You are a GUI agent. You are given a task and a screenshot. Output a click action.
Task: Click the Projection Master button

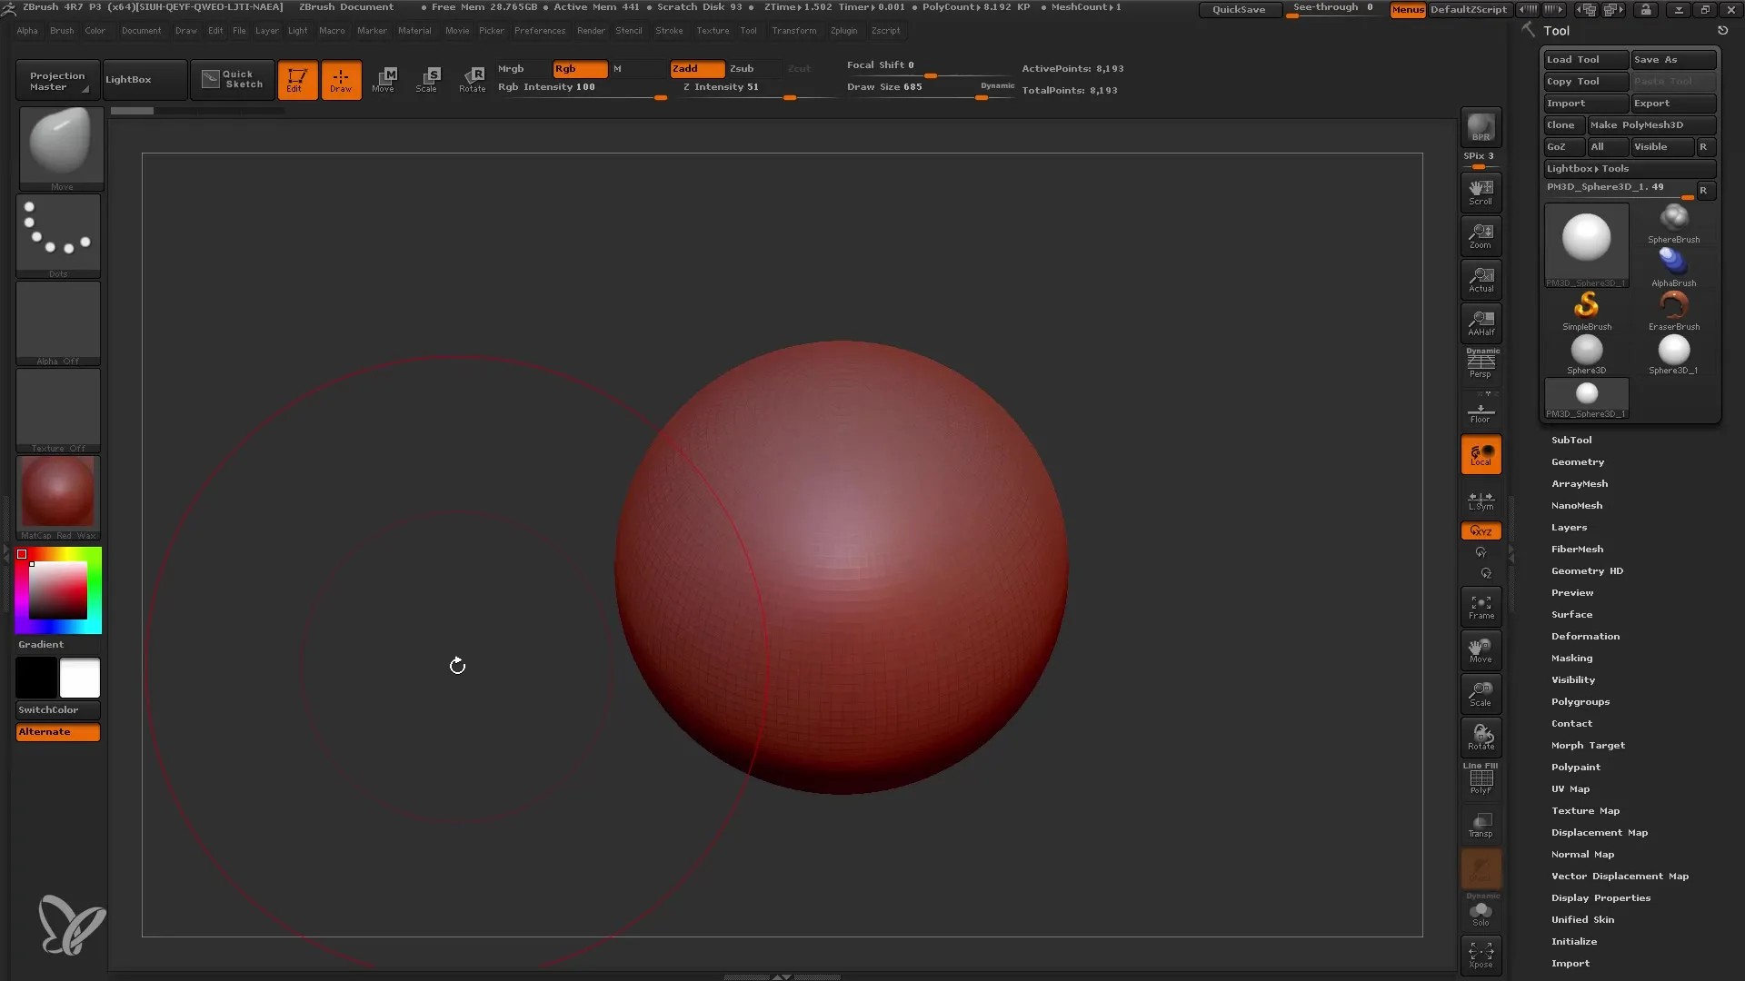(x=57, y=81)
